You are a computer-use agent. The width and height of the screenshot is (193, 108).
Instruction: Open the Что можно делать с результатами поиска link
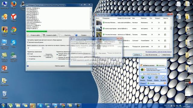pos(158,52)
